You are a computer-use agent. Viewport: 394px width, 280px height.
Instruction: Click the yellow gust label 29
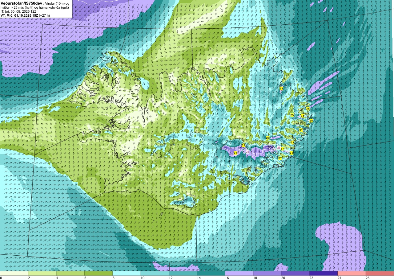[291, 153]
